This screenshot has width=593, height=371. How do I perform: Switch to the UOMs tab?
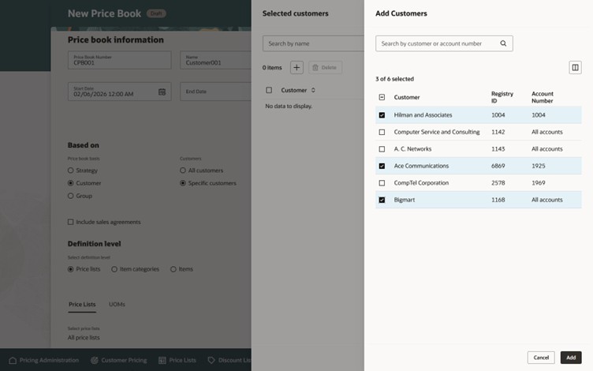pos(117,305)
